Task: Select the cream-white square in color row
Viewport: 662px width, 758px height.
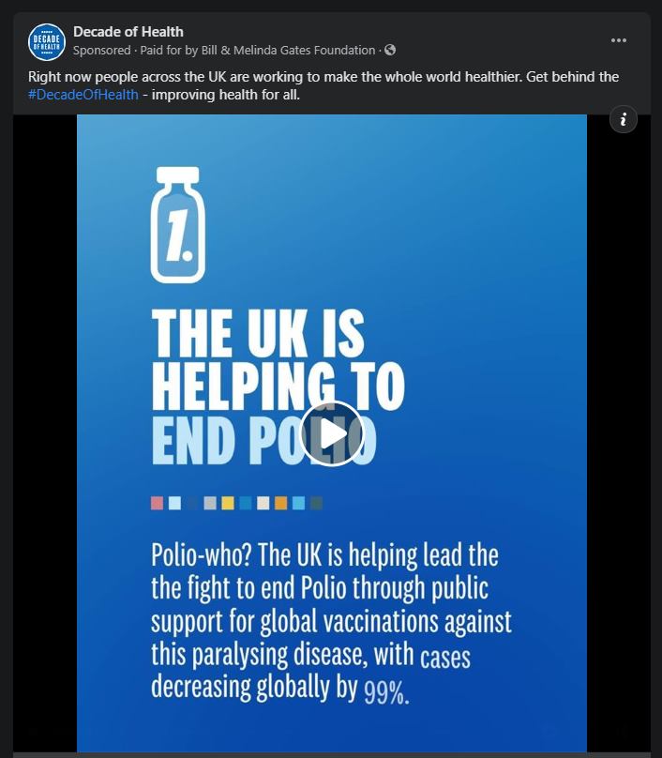Action: click(263, 503)
